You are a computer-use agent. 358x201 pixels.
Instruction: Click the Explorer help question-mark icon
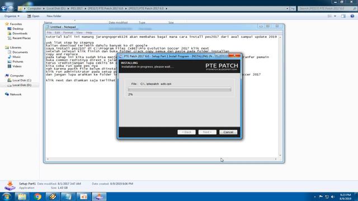(x=352, y=16)
